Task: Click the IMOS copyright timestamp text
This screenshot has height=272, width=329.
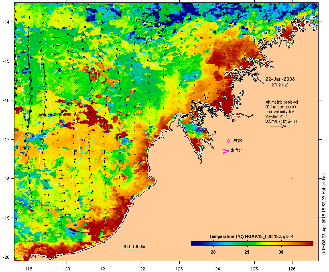Action: [324, 214]
